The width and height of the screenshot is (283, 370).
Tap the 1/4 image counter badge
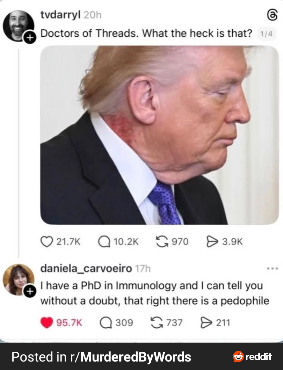(x=266, y=34)
